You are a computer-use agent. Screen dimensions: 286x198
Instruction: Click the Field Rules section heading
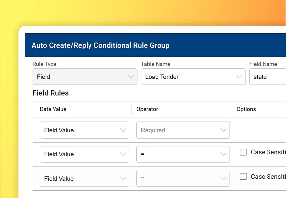click(51, 93)
